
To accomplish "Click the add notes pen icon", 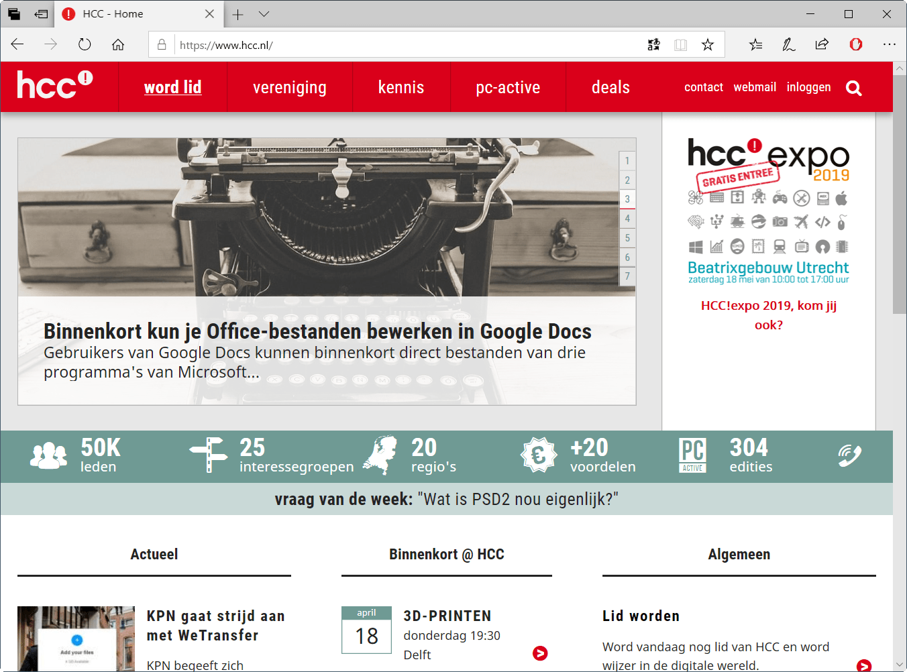I will [789, 44].
